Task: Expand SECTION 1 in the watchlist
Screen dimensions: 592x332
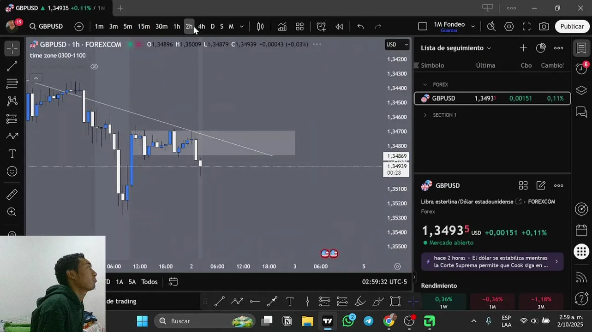Action: tap(425, 115)
